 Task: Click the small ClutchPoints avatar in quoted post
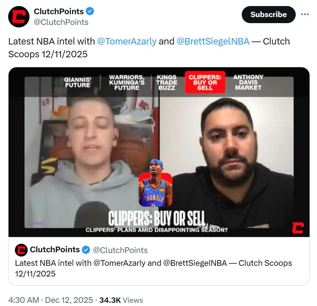pos(21,250)
